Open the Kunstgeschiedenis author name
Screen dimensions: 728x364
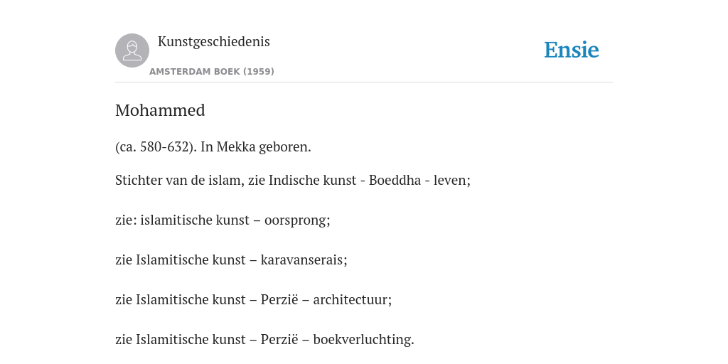click(213, 42)
